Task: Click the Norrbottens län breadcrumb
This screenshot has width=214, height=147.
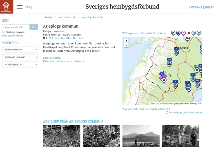Action: [67, 17]
